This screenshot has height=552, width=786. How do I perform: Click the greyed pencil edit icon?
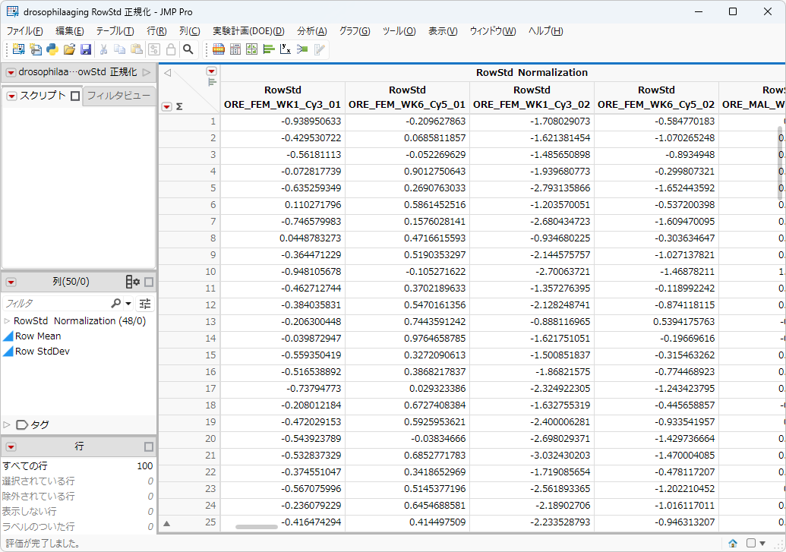point(319,49)
